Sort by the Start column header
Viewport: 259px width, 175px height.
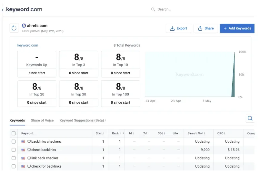(x=99, y=133)
